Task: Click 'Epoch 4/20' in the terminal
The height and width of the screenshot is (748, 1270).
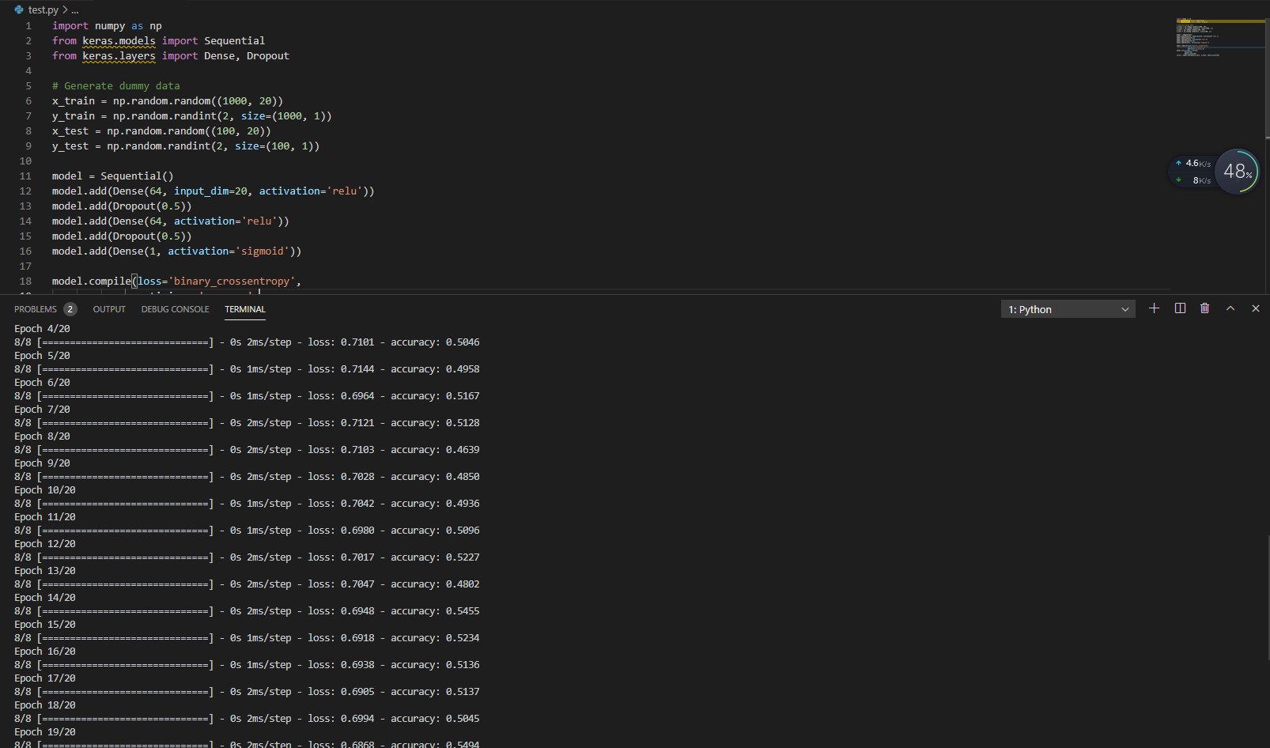Action: 42,329
